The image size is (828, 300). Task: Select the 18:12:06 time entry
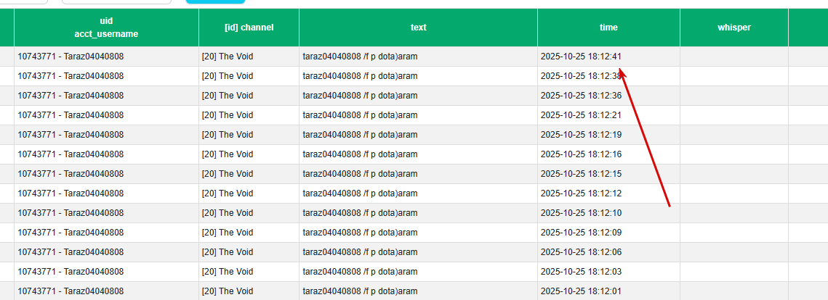tap(581, 252)
